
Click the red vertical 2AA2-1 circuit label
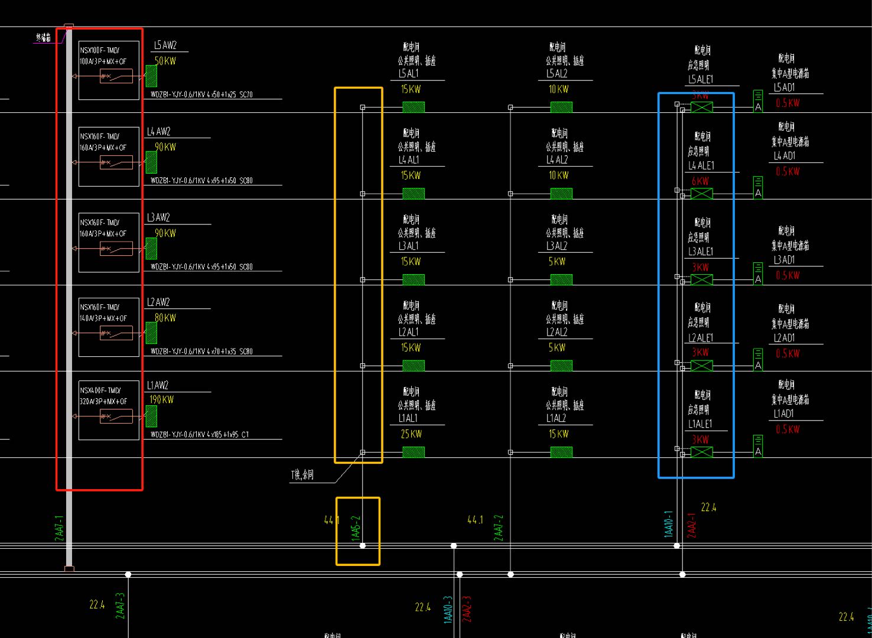point(691,525)
